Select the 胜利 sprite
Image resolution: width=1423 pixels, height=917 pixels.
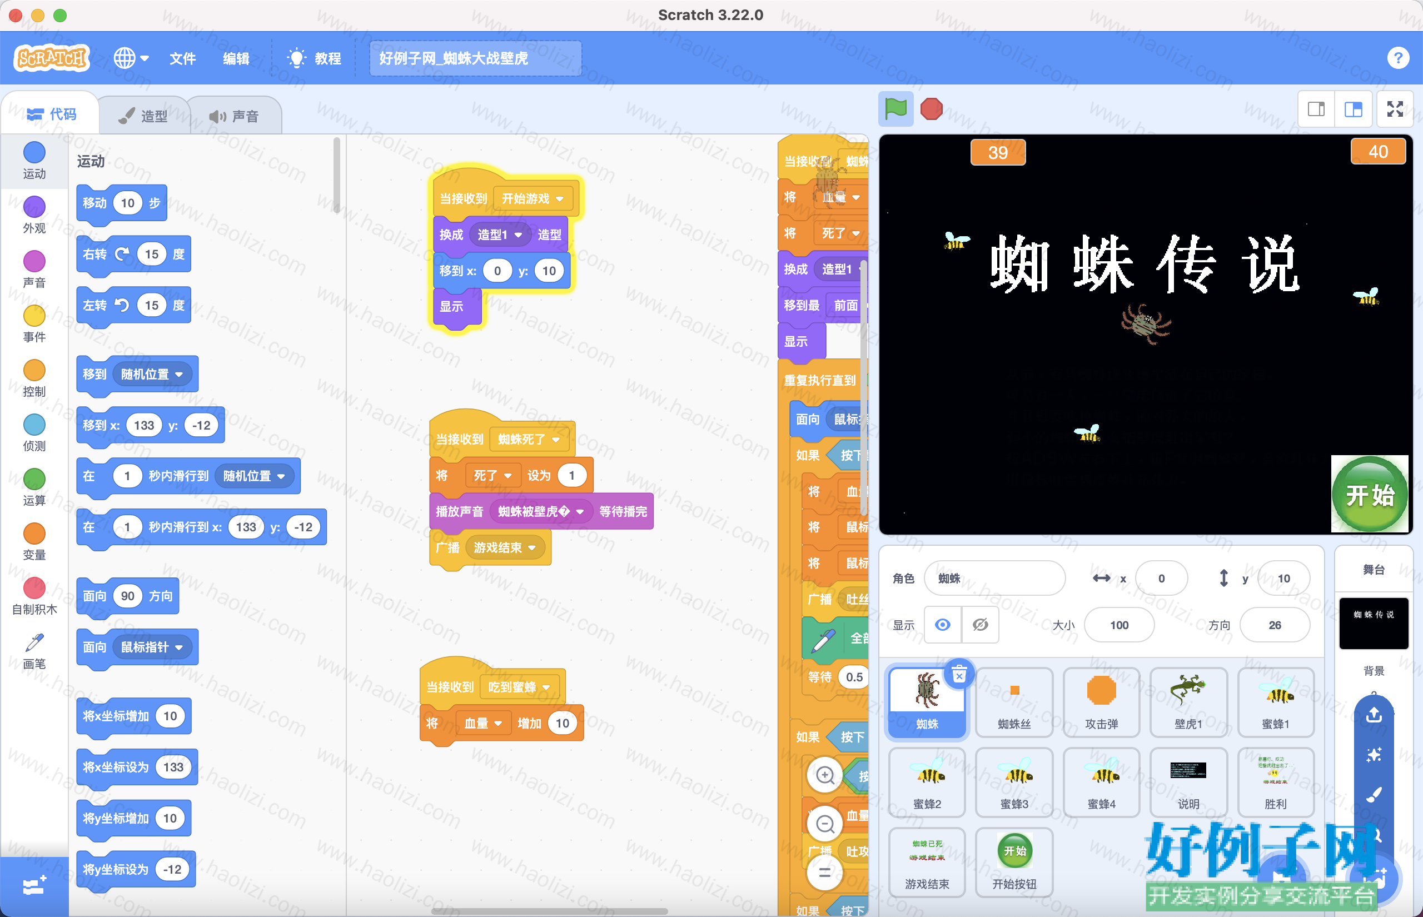click(x=1275, y=783)
